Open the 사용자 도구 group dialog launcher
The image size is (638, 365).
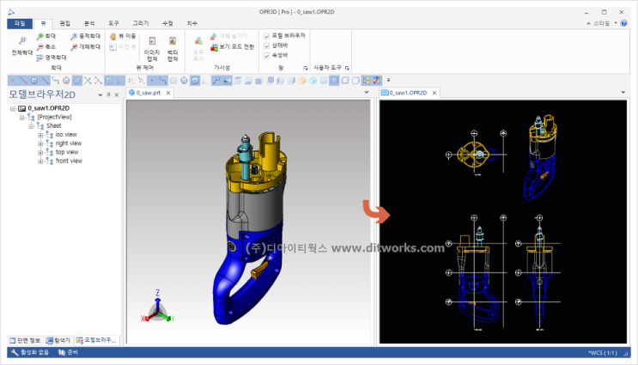[x=347, y=68]
